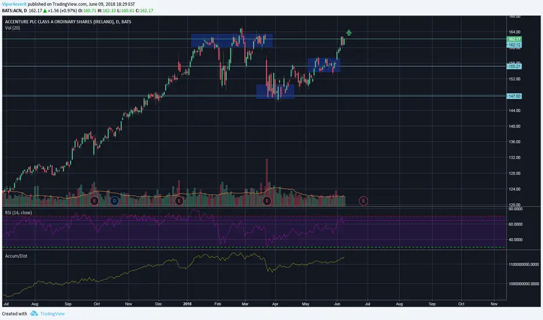The image size is (543, 320).
Task: Click the Jun label on time axis
Action: 337,304
